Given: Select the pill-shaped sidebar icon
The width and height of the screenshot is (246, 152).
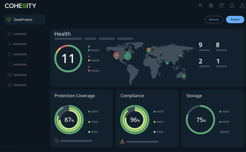Looking at the screenshot, I should click(x=10, y=44).
